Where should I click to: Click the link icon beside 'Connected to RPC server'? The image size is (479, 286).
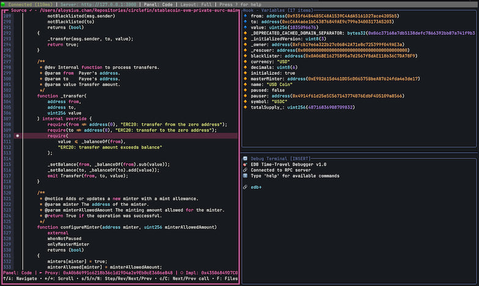tap(245, 170)
